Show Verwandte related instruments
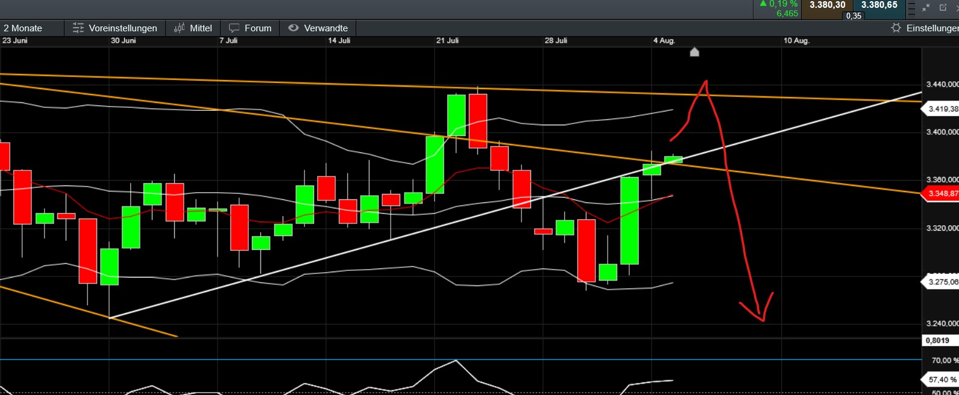 click(x=318, y=28)
